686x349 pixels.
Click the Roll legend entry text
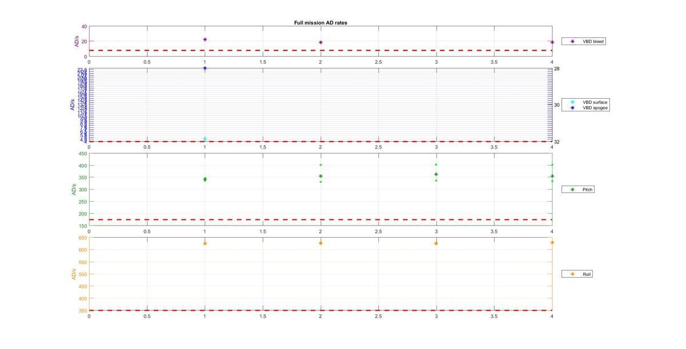coord(587,274)
